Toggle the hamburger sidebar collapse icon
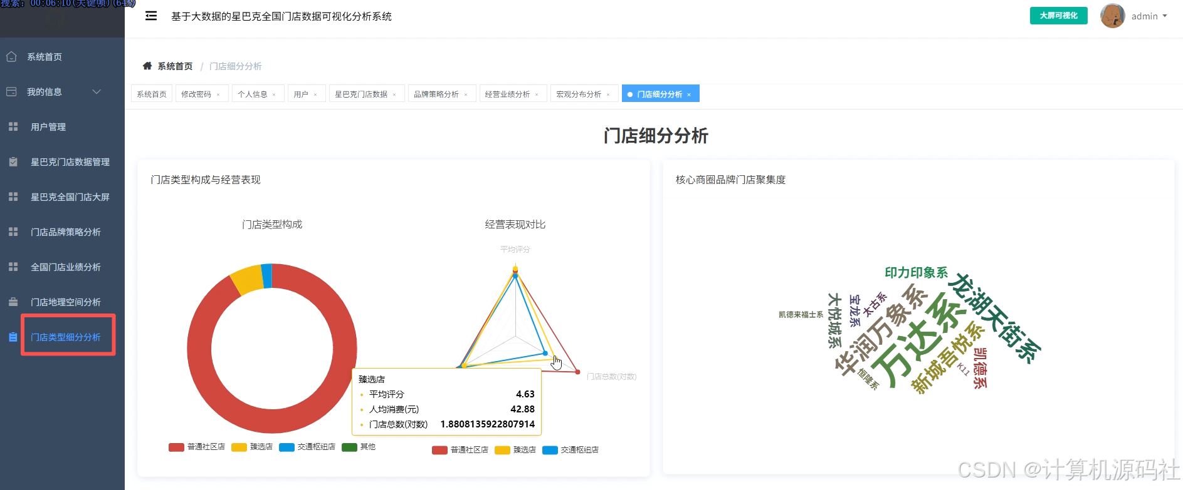The image size is (1183, 490). 151,16
